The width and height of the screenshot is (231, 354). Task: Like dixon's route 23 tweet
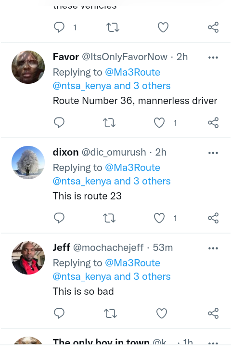point(159,218)
